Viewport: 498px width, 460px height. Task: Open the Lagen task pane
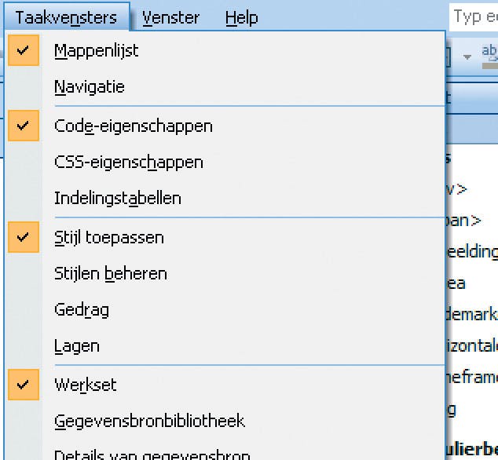pyautogui.click(x=76, y=346)
